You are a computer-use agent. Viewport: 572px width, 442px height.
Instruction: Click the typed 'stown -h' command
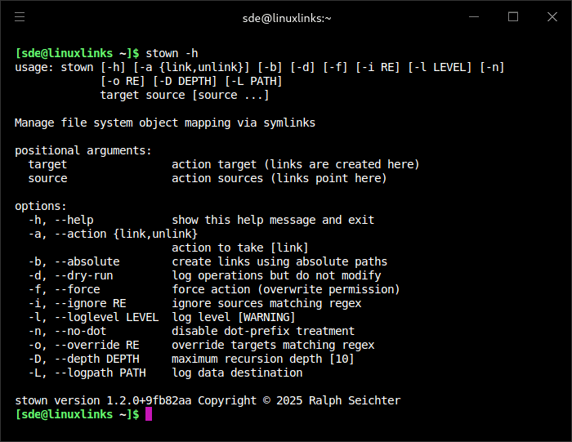pyautogui.click(x=172, y=54)
